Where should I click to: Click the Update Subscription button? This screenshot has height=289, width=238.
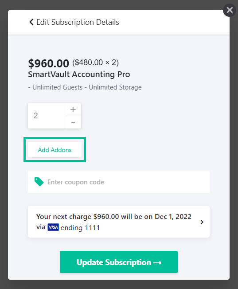119,262
